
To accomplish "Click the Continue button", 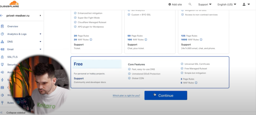I will [166, 96].
